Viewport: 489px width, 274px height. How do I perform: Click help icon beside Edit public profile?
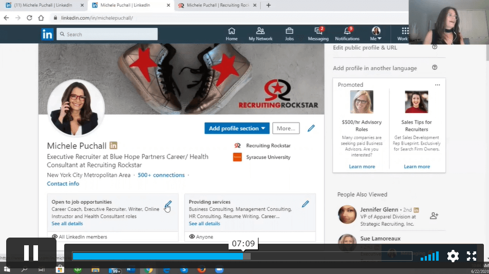(x=435, y=47)
